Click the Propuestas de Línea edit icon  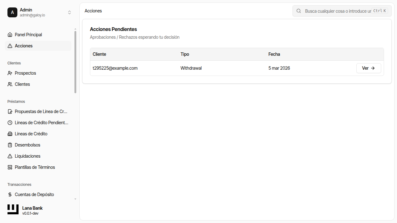(10, 111)
